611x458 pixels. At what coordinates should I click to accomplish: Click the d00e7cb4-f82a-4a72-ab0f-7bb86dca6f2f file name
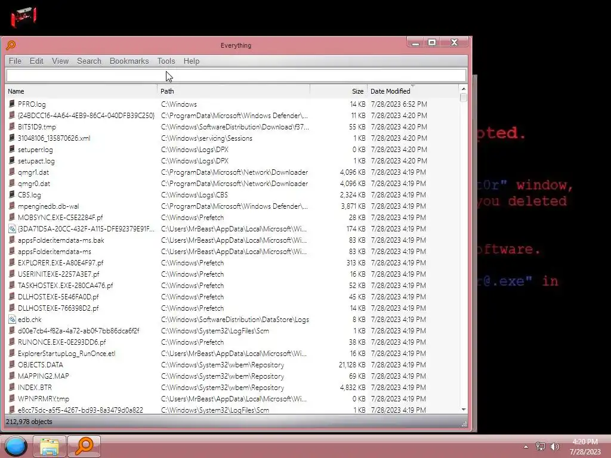tap(78, 330)
